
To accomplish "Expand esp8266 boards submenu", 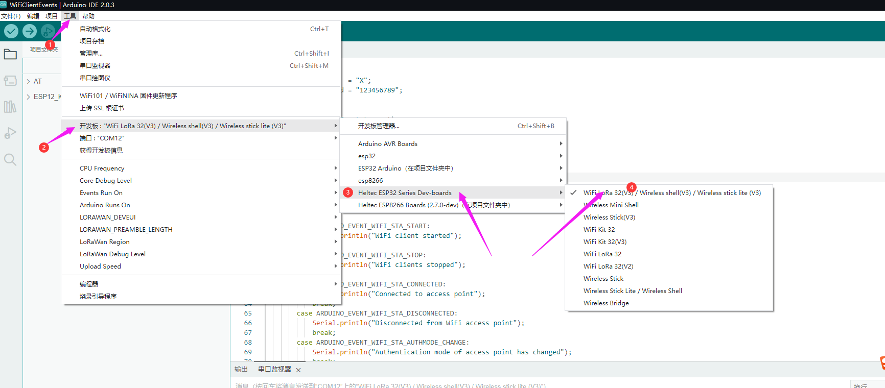I will (453, 181).
